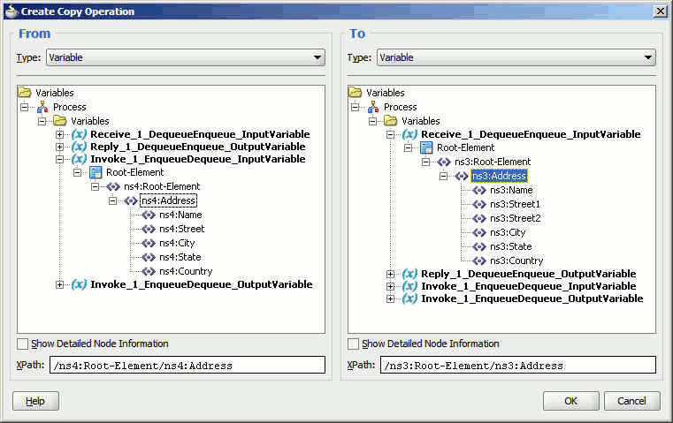The height and width of the screenshot is (423, 673).
Task: Collapse the Process node in From tree
Action: pos(25,107)
